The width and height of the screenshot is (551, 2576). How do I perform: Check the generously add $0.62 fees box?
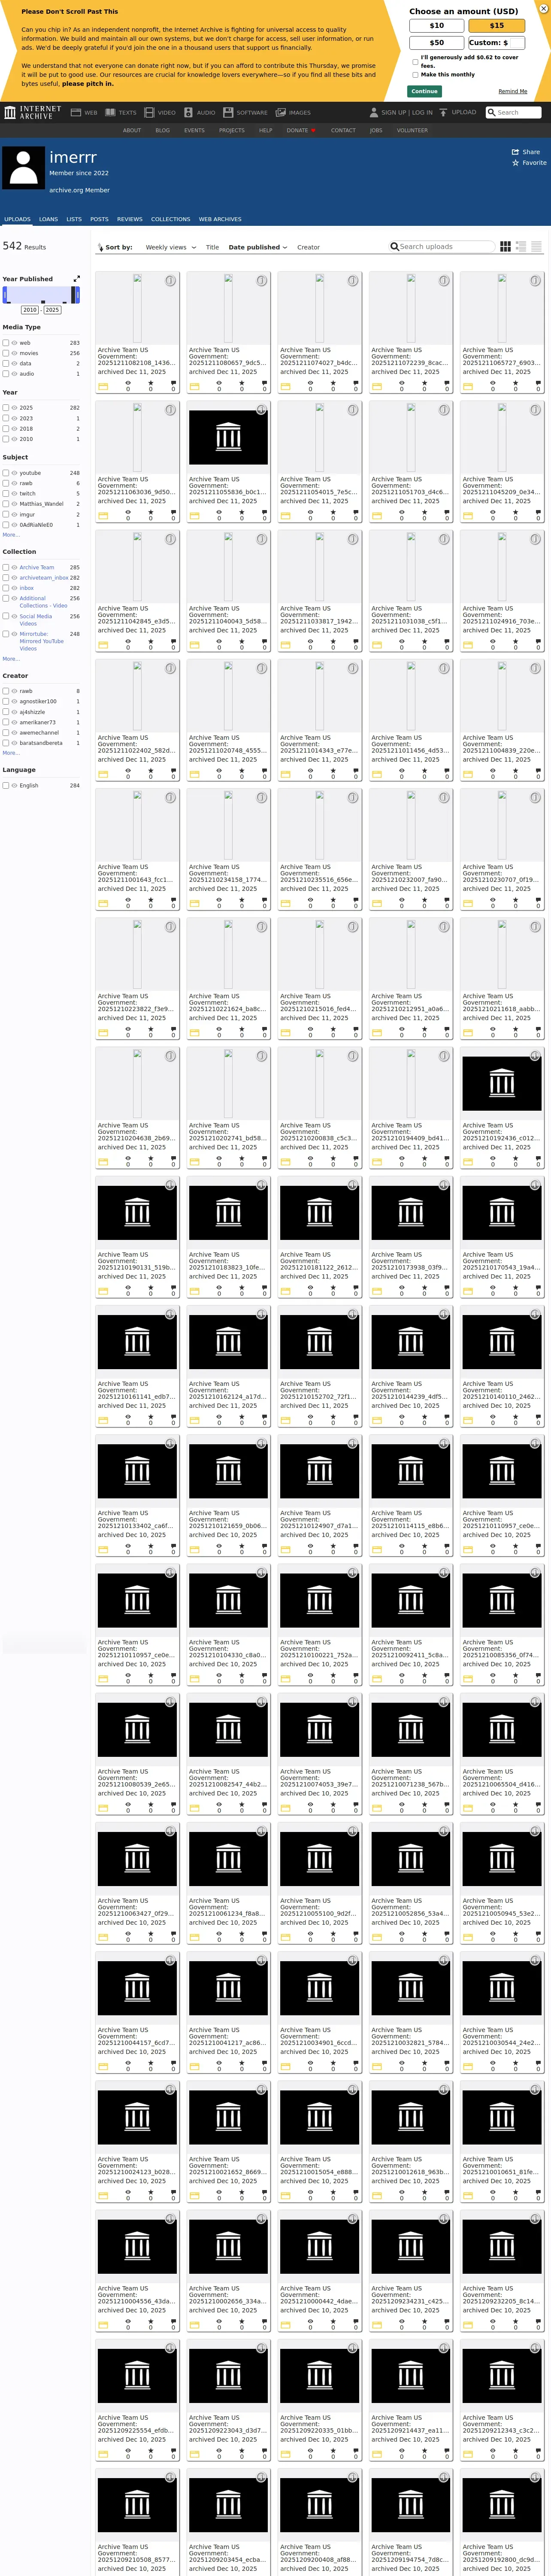(415, 61)
